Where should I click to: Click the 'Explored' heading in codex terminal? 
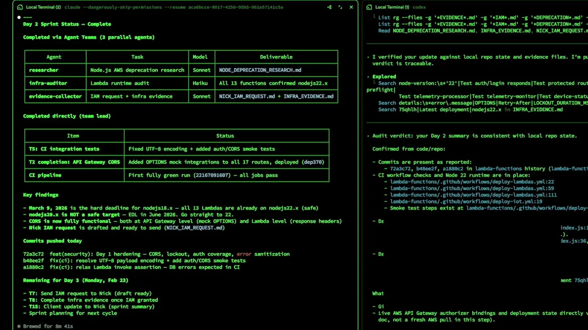[x=384, y=77]
